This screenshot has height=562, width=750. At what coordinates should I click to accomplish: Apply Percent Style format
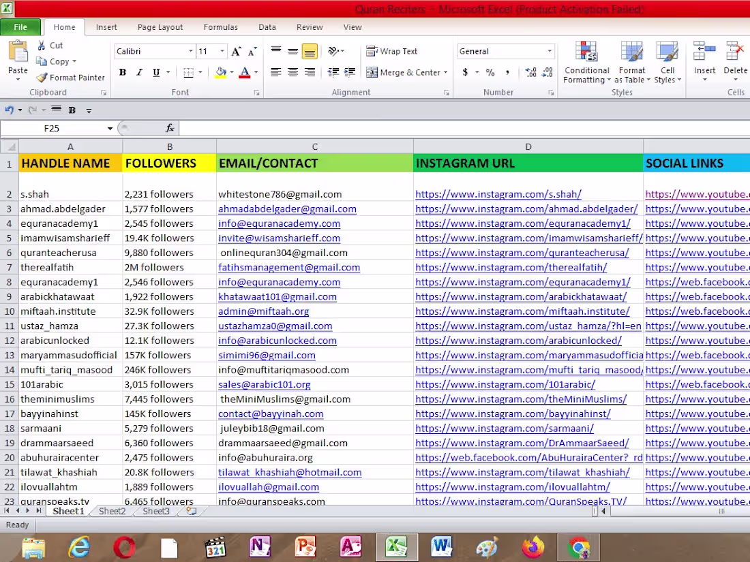pyautogui.click(x=490, y=72)
